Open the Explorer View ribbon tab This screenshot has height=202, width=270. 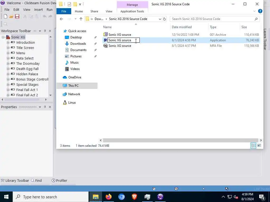109,11
